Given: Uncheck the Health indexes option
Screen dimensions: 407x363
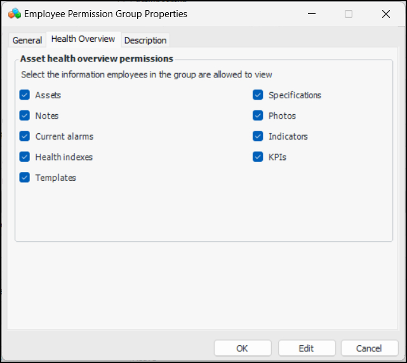Looking at the screenshot, I should click(25, 157).
